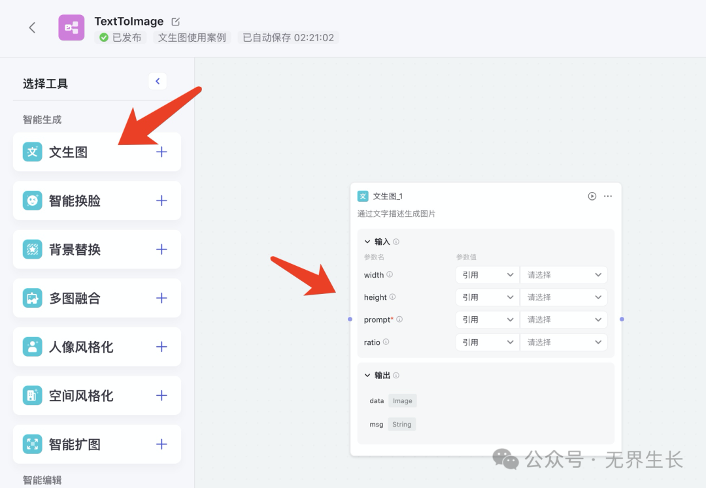Image resolution: width=706 pixels, height=488 pixels.
Task: Click the 已自动保存 02:21:02 status
Action: [288, 37]
